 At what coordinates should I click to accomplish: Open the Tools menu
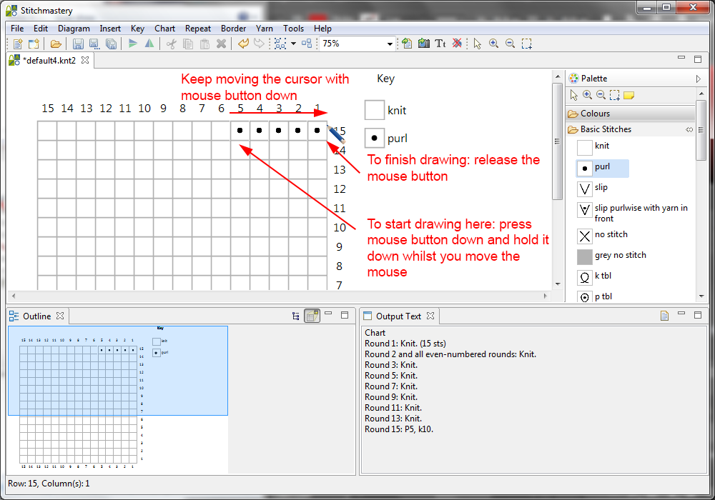click(293, 29)
